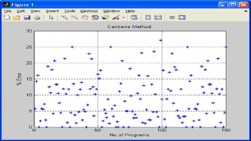Viewport: 251px width, 141px height.
Task: Open the Desktop menu
Action: (89, 11)
